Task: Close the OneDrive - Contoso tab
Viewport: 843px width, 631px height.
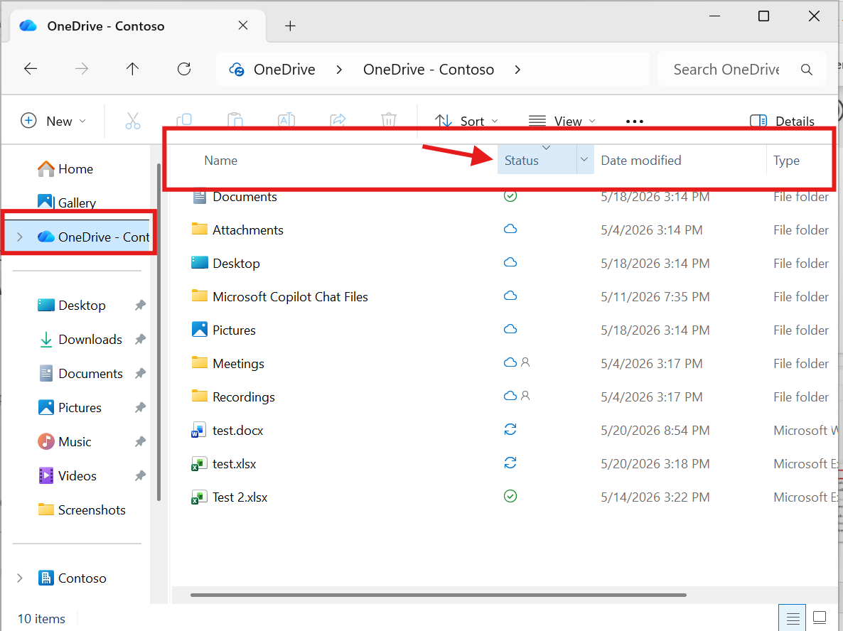Action: point(243,26)
